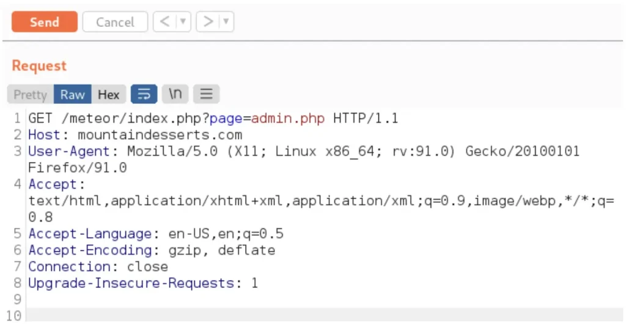The width and height of the screenshot is (626, 324).
Task: Open the hamburger editor options menu
Action: (207, 95)
